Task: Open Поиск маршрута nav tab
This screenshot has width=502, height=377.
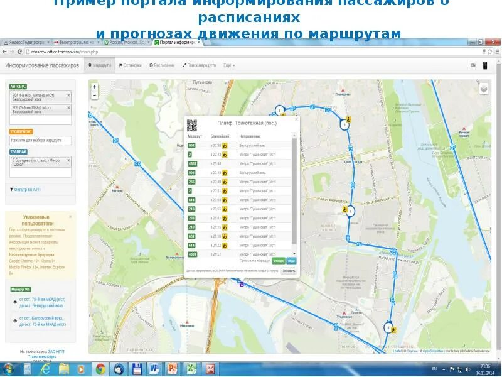Action: (199, 65)
